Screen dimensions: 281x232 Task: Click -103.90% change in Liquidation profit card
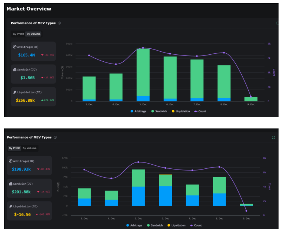pos(43,214)
